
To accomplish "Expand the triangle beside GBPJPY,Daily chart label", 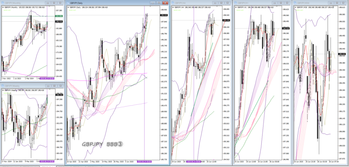I will click(x=68, y=7).
